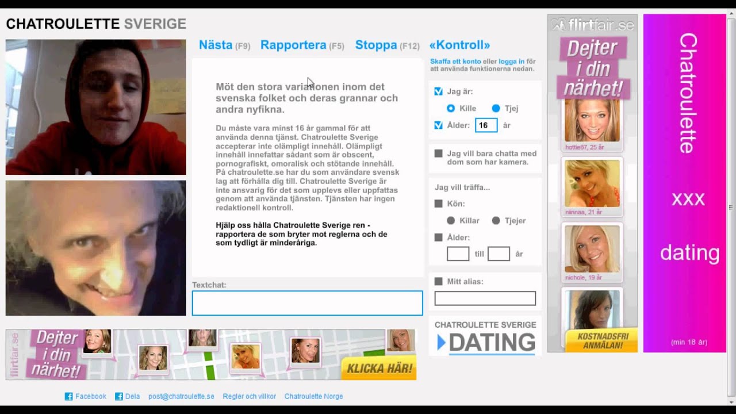Choose the Killar radio option
The width and height of the screenshot is (736, 414).
click(x=451, y=220)
